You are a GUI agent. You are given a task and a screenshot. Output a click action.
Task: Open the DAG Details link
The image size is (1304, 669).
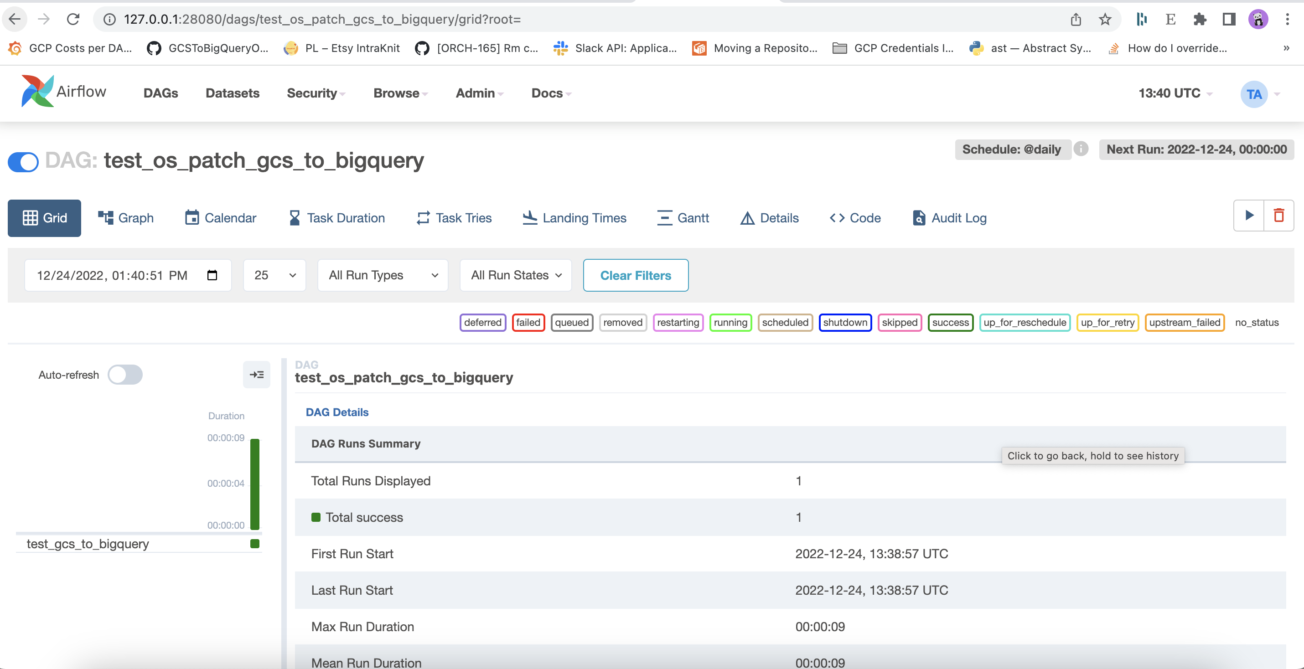coord(337,412)
